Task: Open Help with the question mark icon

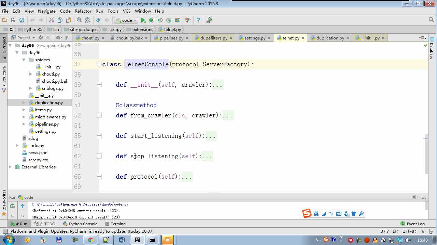Action: coord(198,20)
